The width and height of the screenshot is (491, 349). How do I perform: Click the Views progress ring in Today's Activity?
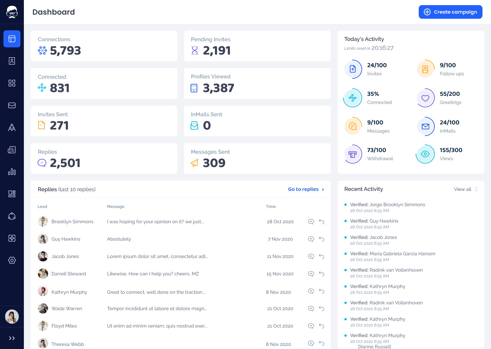coord(425,154)
